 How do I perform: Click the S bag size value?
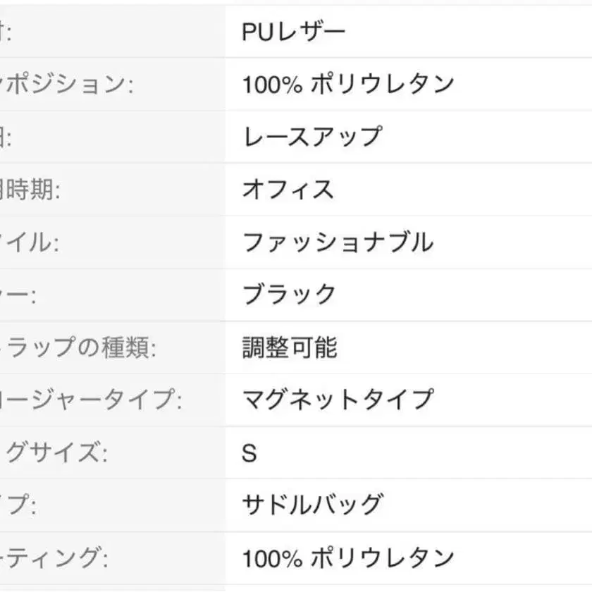click(x=249, y=452)
